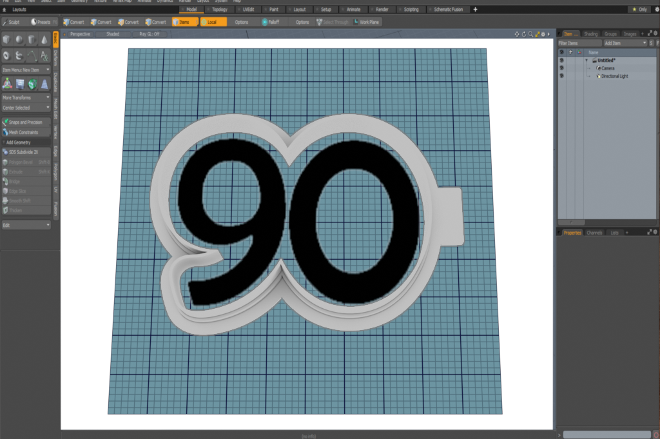Viewport: 660px width, 439px height.
Task: Click the Torus primitive icon
Action: (6, 55)
